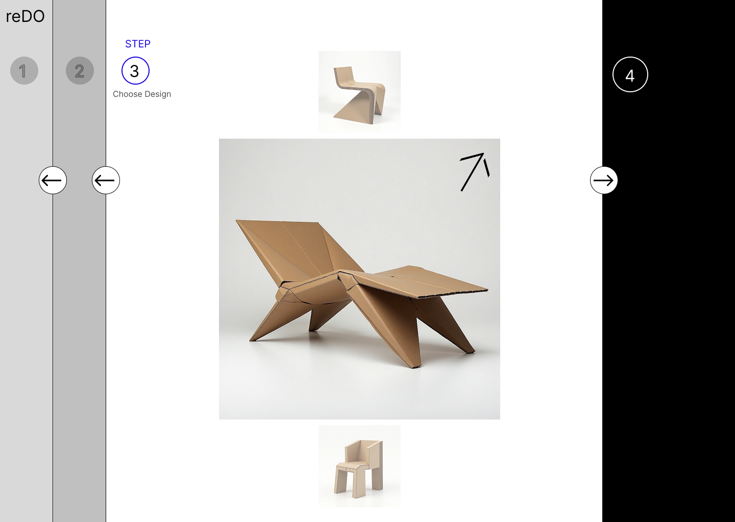Open the black step 4 panel
The width and height of the screenshot is (735, 522).
coord(669,306)
